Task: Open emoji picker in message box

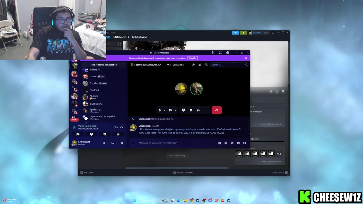Action: point(238,143)
